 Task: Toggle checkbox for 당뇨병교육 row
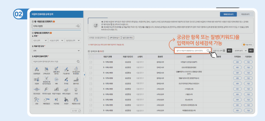[x=91, y=100]
